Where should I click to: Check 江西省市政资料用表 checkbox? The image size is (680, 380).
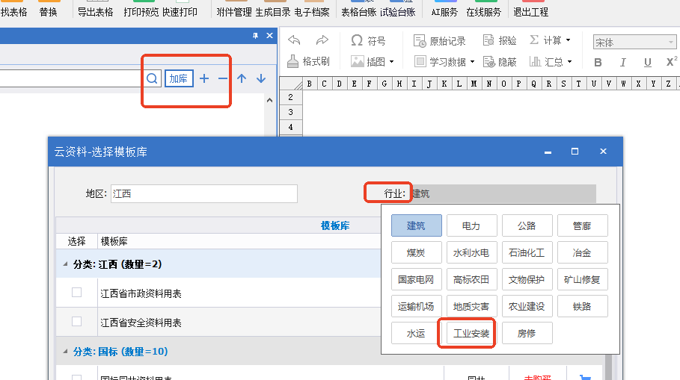pos(77,293)
